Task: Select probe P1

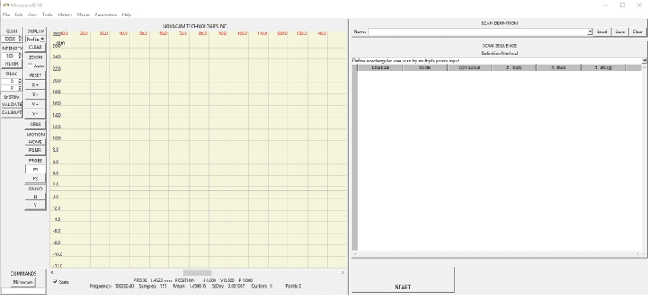Action: pyautogui.click(x=36, y=169)
